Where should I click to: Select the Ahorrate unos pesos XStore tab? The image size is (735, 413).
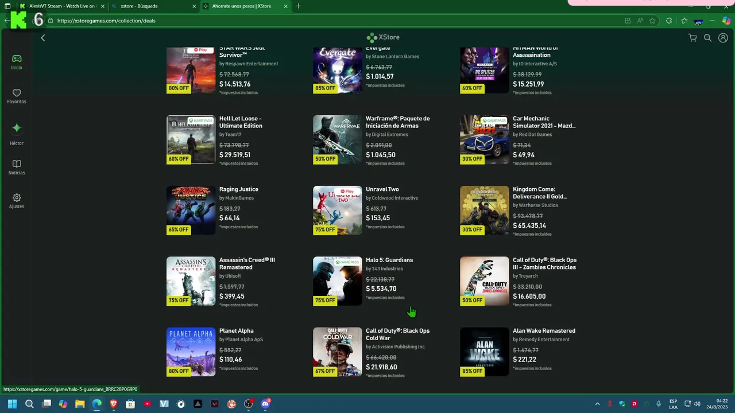[x=245, y=6]
